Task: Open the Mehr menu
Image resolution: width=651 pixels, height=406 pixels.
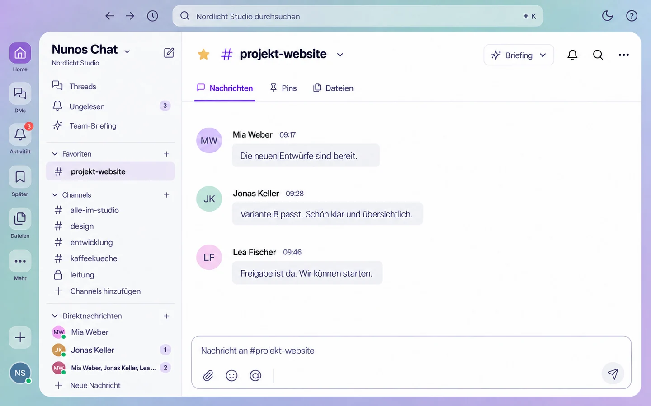Action: coord(20,261)
